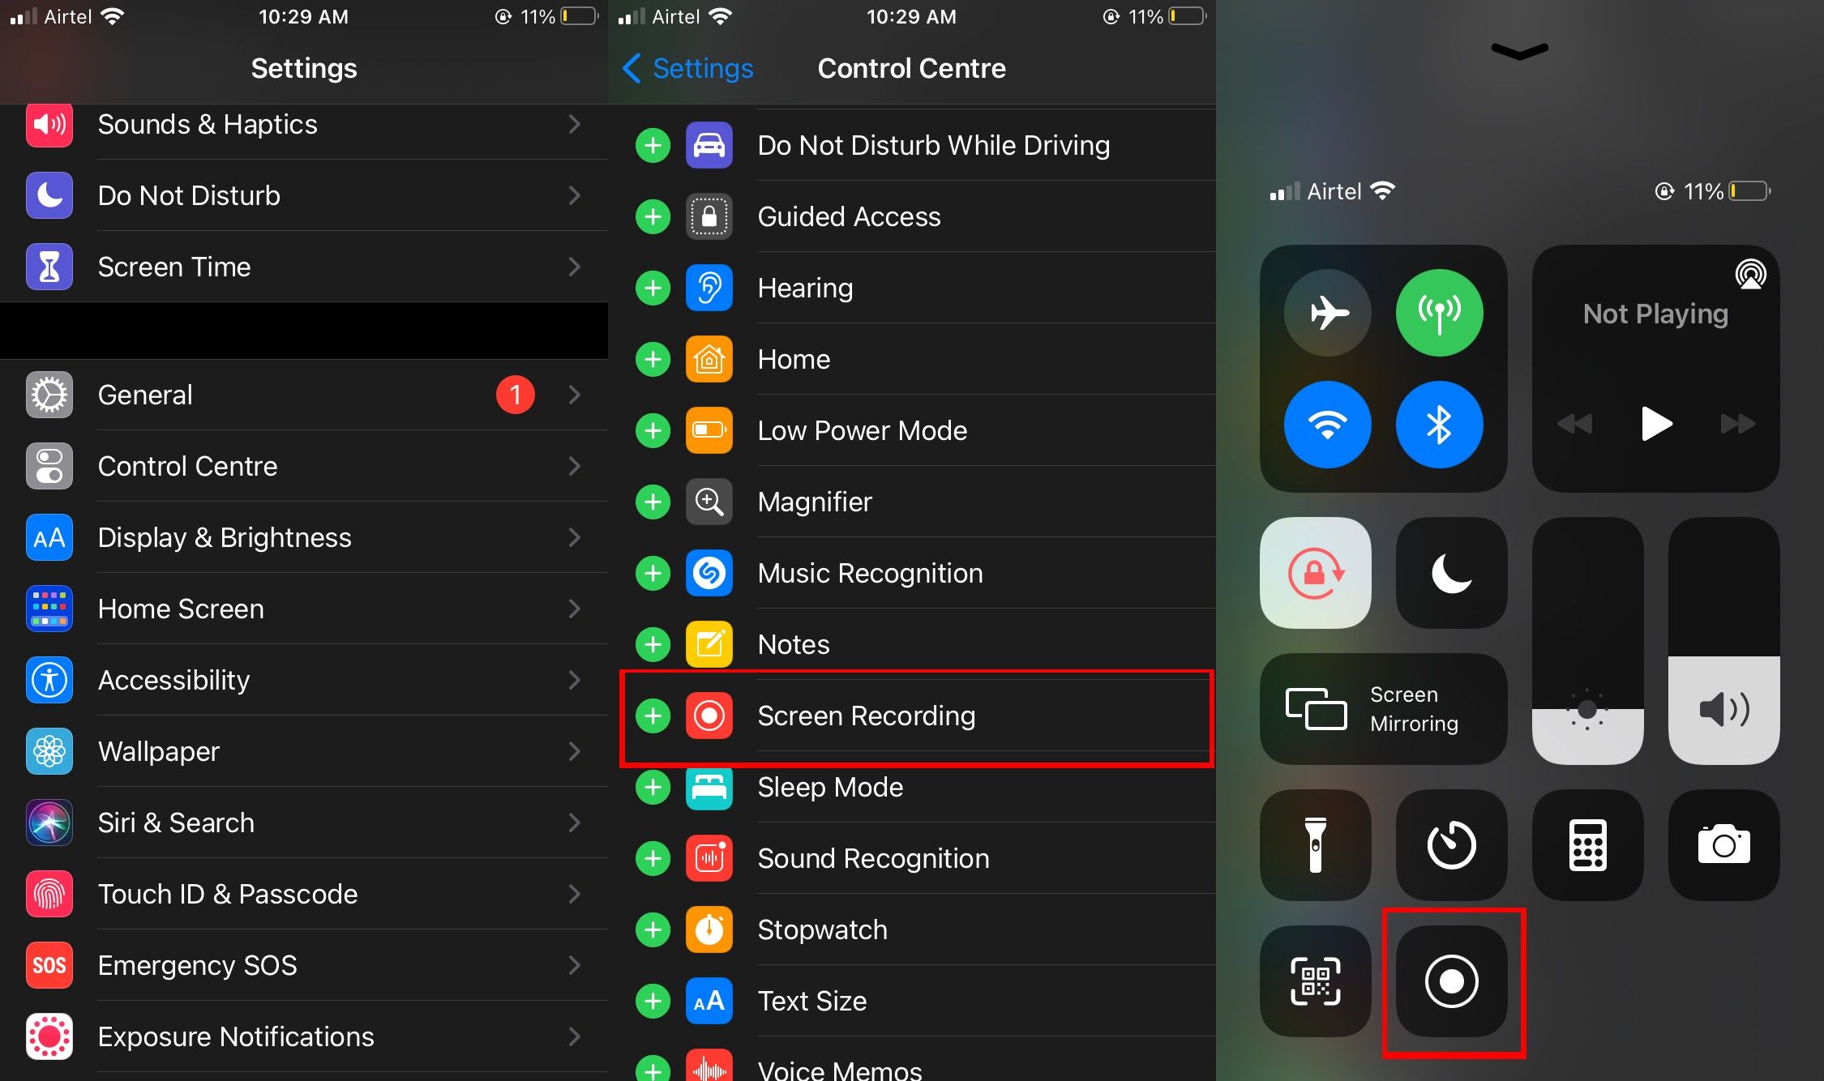The image size is (1824, 1081).
Task: Expand Display & Brightness settings row
Action: [304, 538]
